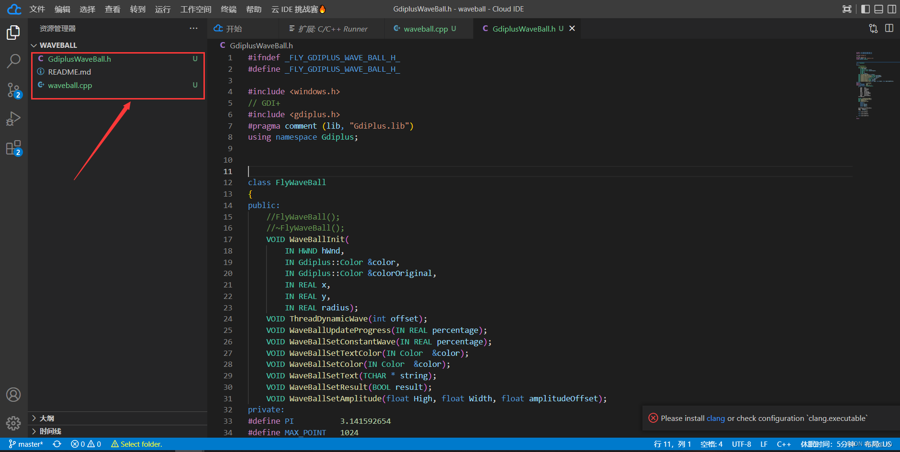Open waveball.cpp in the file tree
The height and width of the screenshot is (452, 900).
pos(118,85)
